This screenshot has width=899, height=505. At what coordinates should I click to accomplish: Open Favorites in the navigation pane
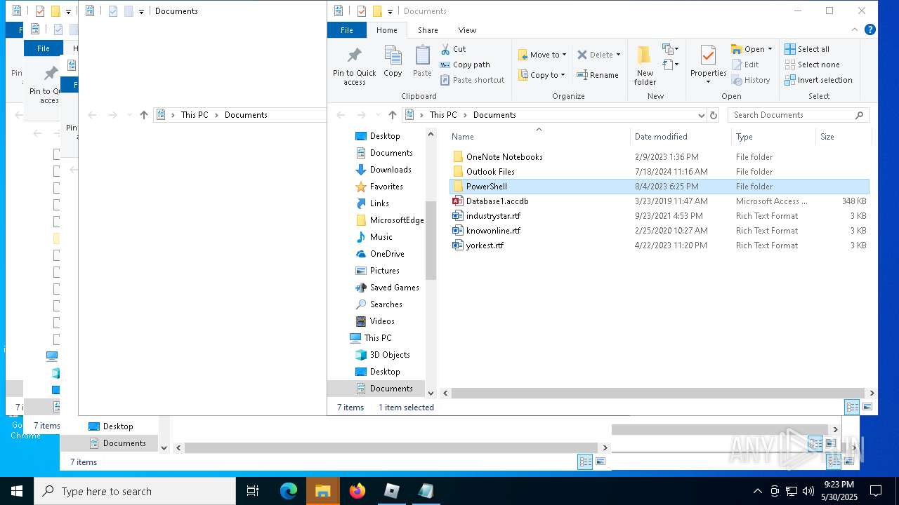(x=386, y=187)
